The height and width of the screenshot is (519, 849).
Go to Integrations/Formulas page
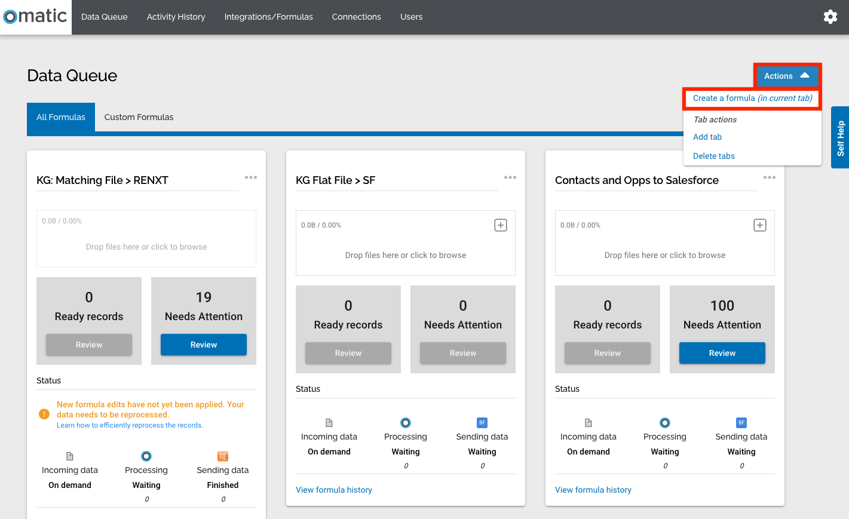[268, 17]
